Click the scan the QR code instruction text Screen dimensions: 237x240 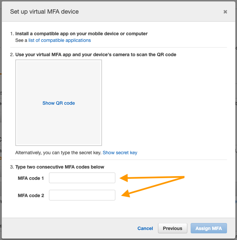[x=96, y=55]
